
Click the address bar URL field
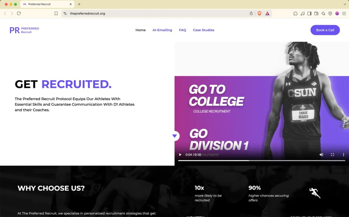(156, 14)
